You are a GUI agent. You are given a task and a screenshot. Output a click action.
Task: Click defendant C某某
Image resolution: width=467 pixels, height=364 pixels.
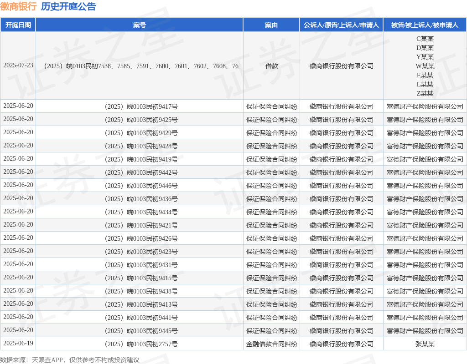point(425,39)
